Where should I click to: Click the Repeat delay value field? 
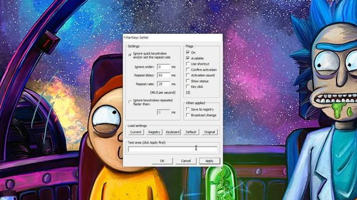click(163, 76)
